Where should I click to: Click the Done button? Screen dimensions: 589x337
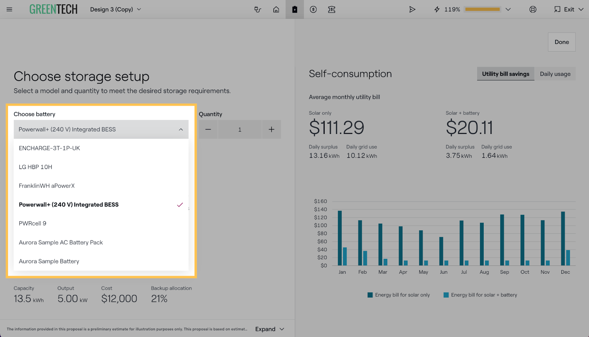click(562, 42)
